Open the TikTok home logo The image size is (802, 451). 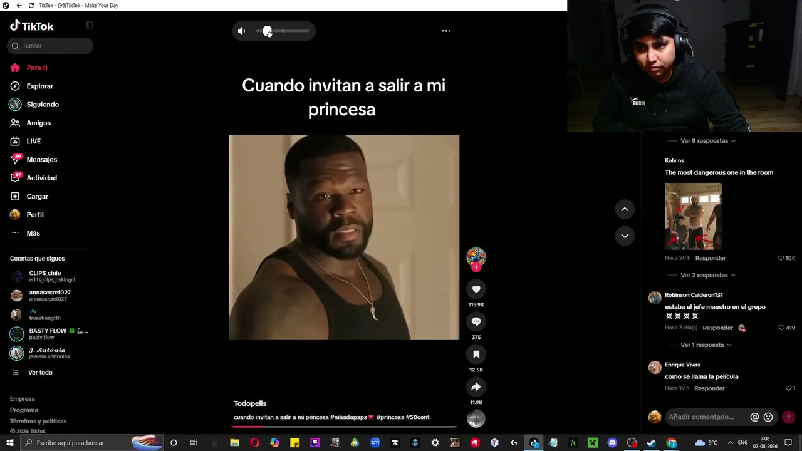click(32, 26)
